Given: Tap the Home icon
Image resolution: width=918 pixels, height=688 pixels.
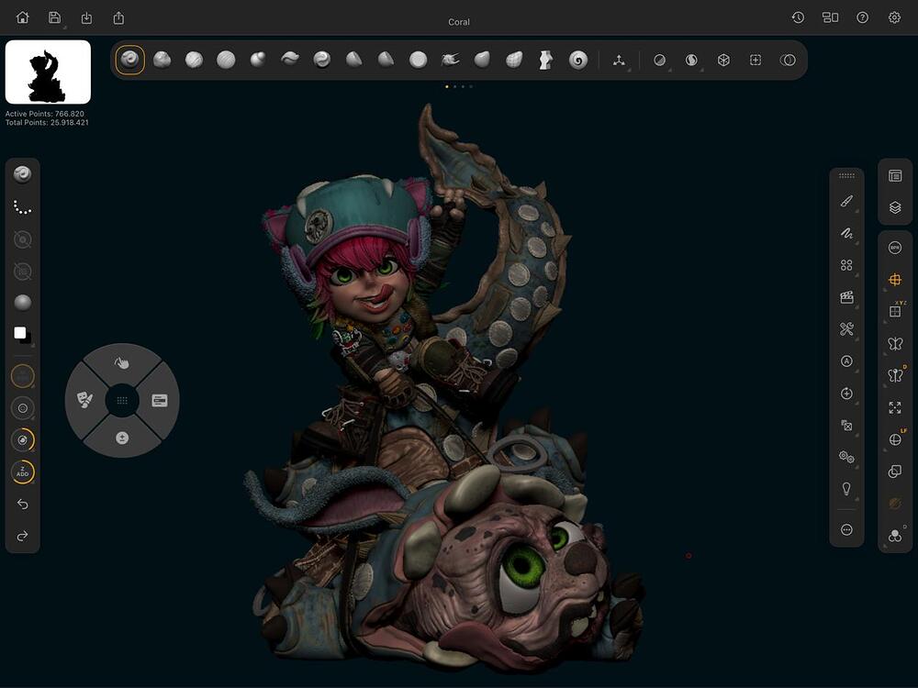Looking at the screenshot, I should click(23, 17).
